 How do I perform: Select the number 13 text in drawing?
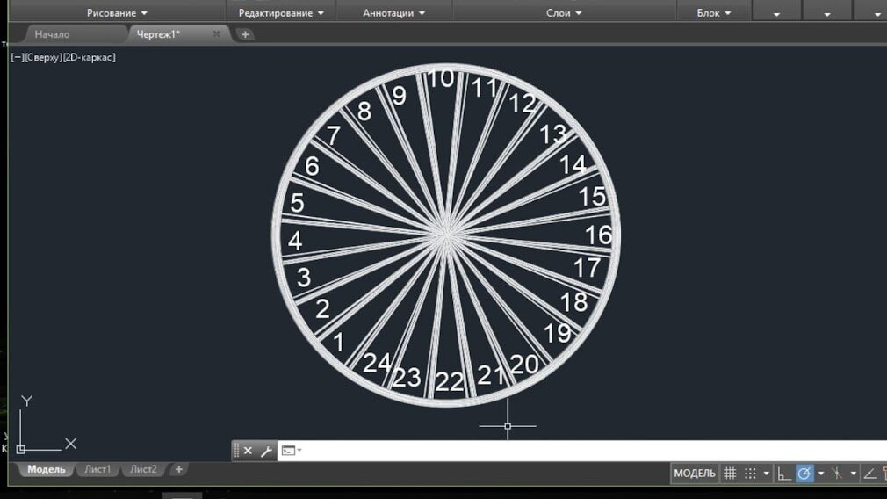[552, 134]
